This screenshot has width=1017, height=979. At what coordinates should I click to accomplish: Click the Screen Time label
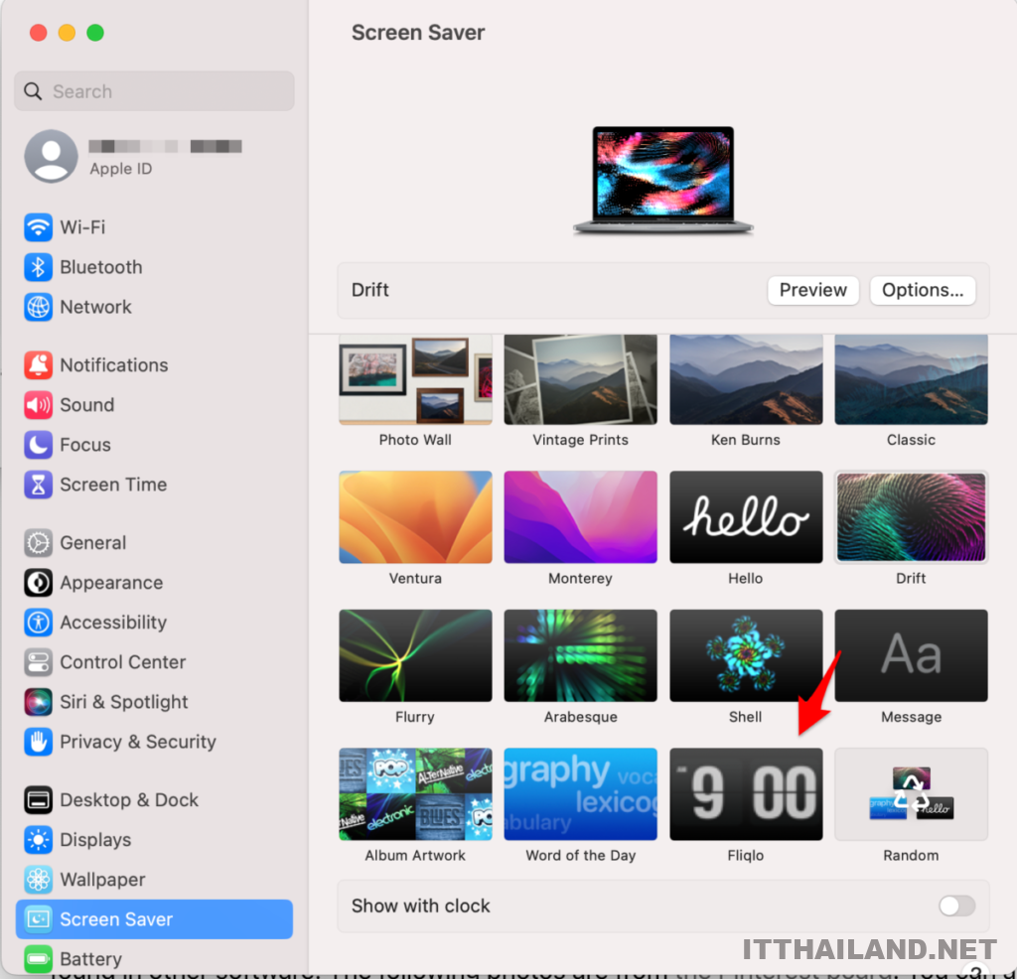(x=113, y=485)
